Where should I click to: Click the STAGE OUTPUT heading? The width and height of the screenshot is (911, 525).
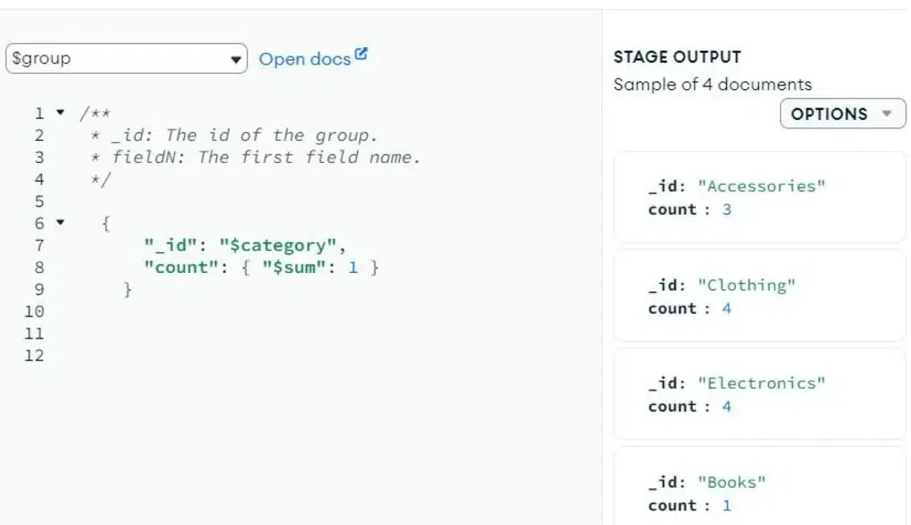click(x=677, y=56)
